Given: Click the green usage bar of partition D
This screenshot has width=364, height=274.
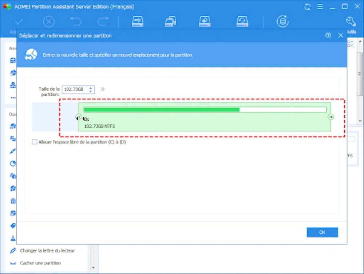Looking at the screenshot, I should point(205,110).
